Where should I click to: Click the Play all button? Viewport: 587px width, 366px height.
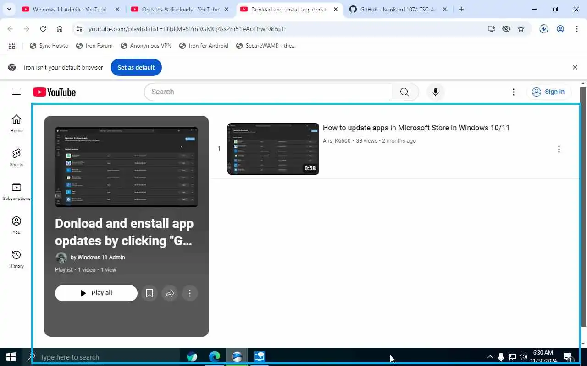click(96, 293)
